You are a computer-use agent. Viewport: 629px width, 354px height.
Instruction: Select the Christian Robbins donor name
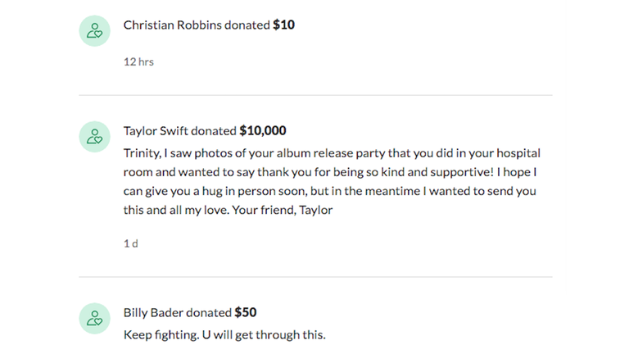173,25
